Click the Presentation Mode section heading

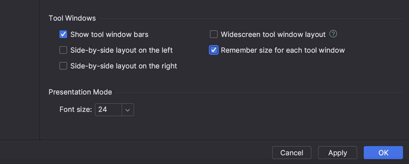[x=80, y=92]
